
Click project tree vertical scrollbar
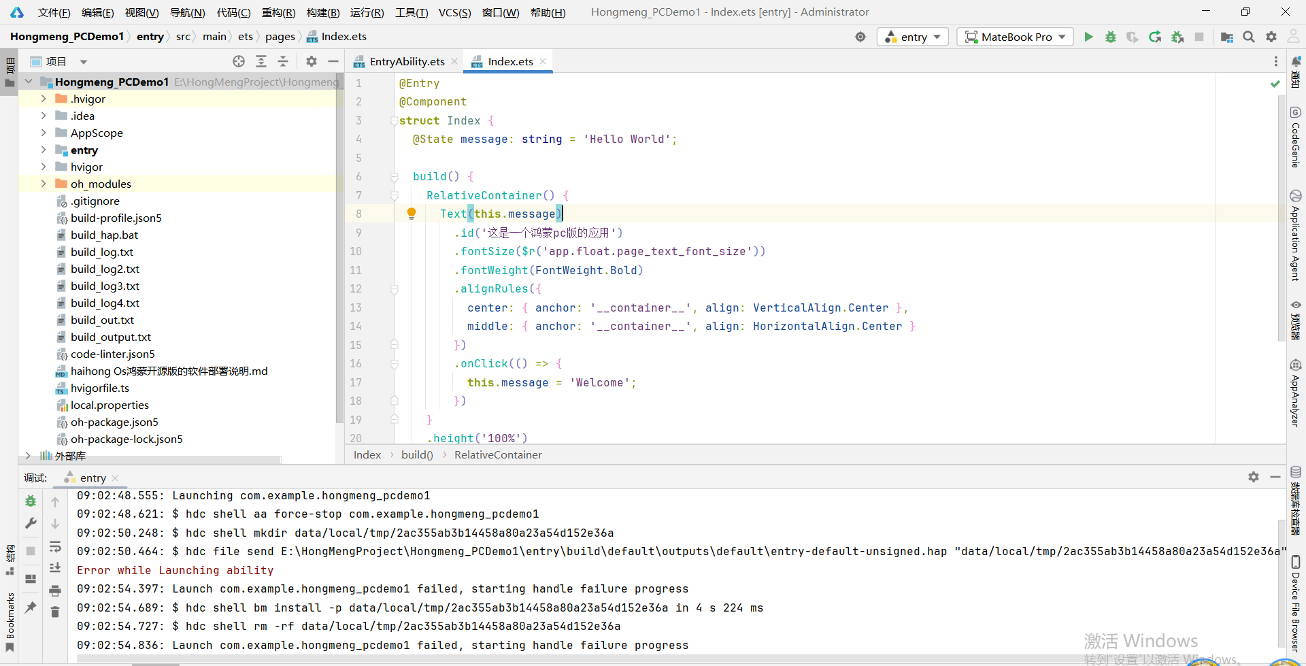[339, 248]
